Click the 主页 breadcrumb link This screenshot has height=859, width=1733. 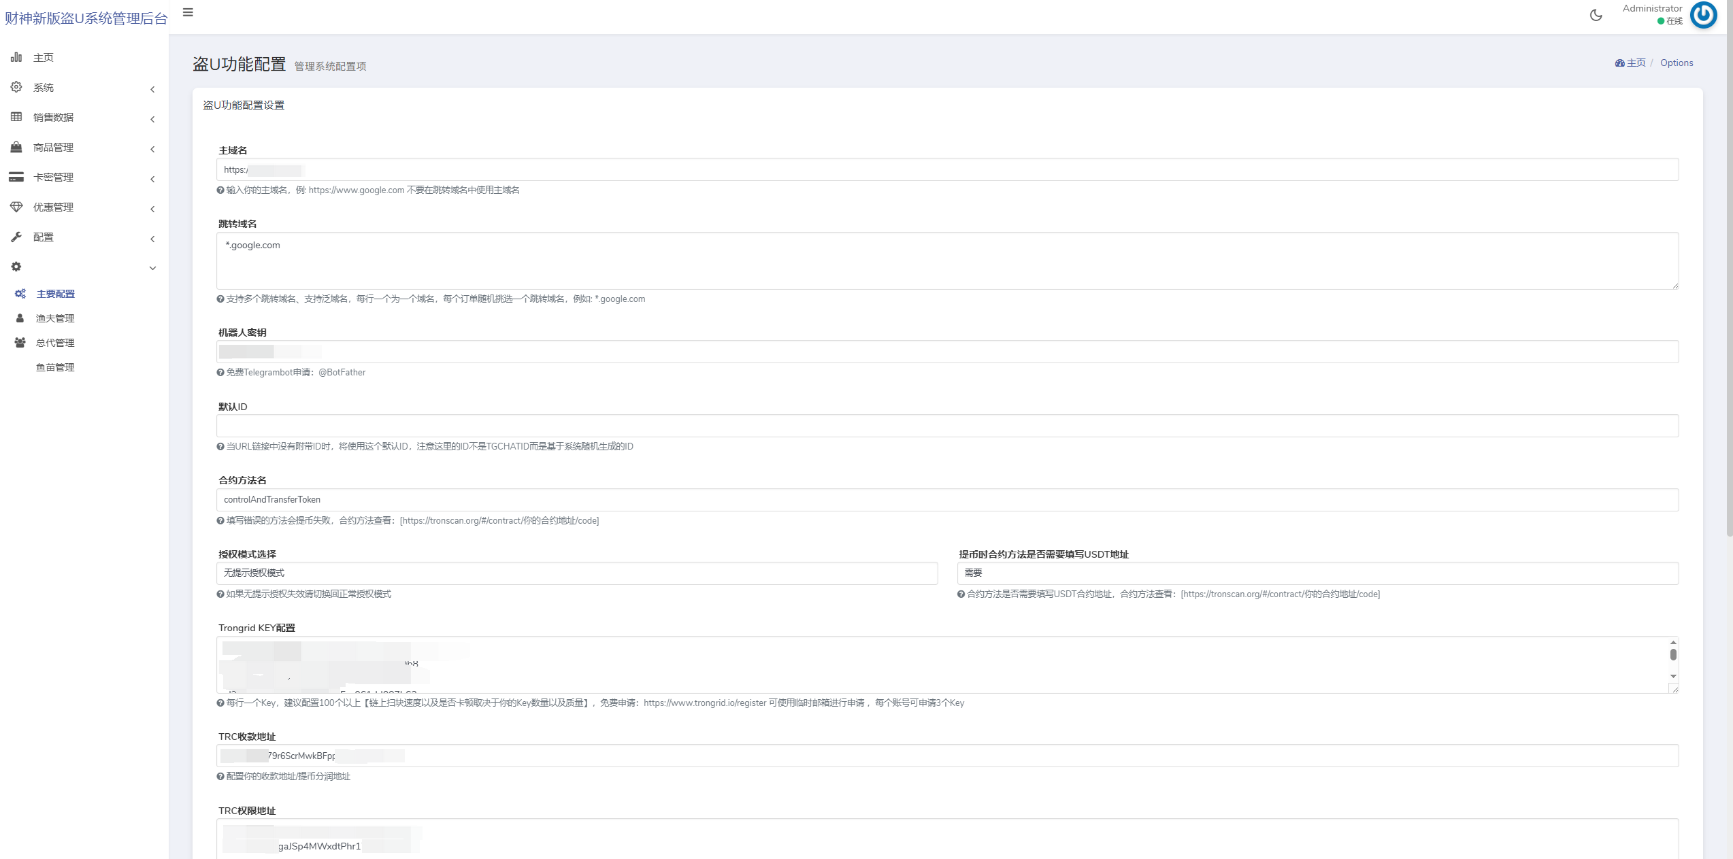click(1635, 63)
